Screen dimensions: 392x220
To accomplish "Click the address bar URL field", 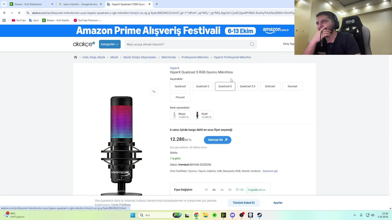I will point(162,13).
